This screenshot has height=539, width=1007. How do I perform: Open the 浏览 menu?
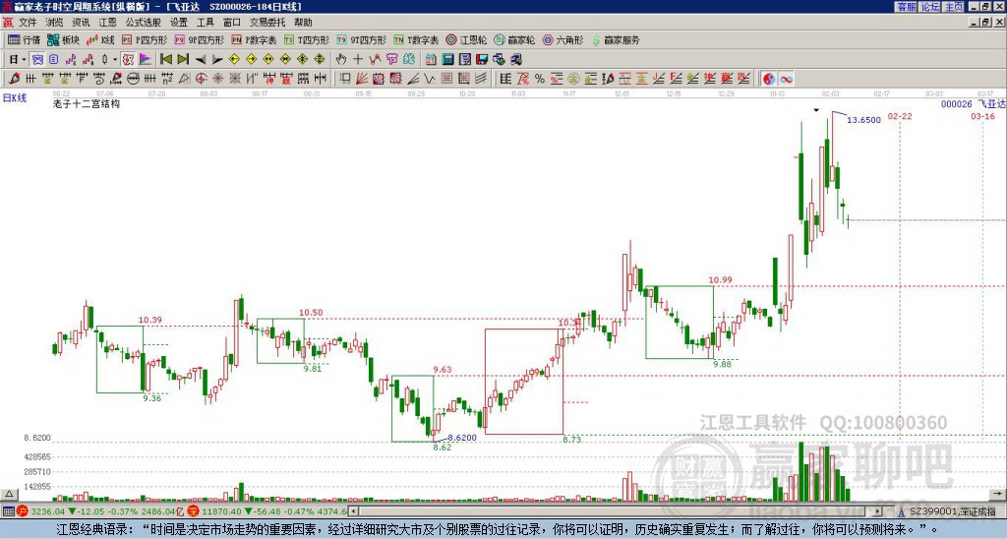click(x=54, y=23)
